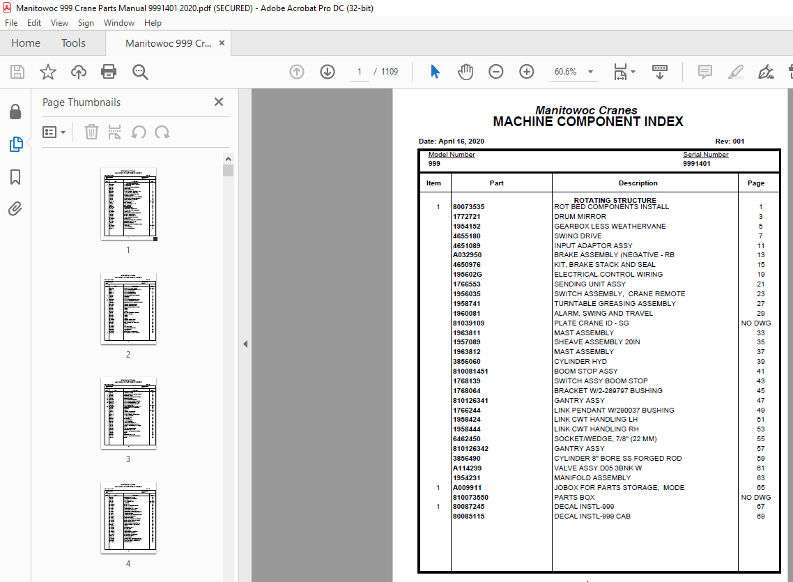Open the Window menu
Viewport: 793px width, 582px height.
(119, 23)
